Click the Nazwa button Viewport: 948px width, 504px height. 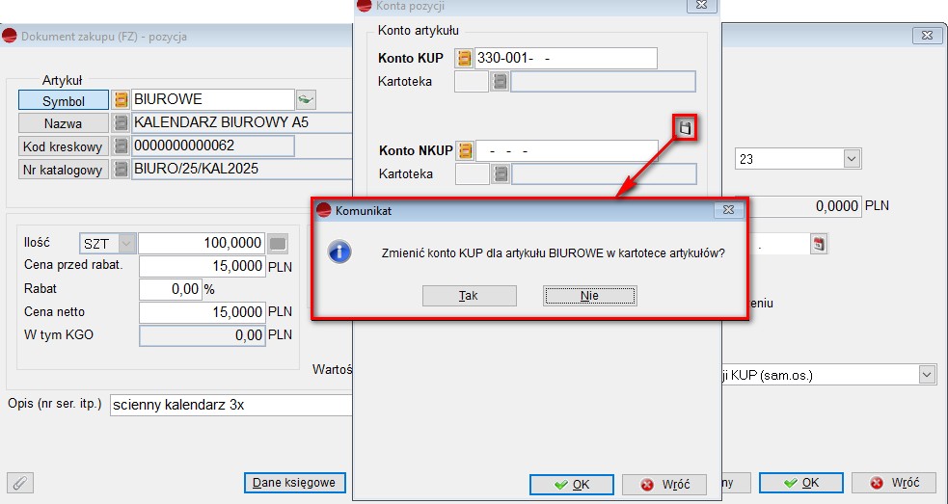pos(63,123)
